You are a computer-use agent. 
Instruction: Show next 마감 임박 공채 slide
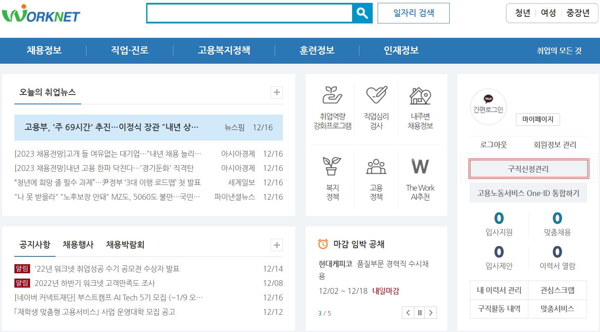tap(431, 312)
